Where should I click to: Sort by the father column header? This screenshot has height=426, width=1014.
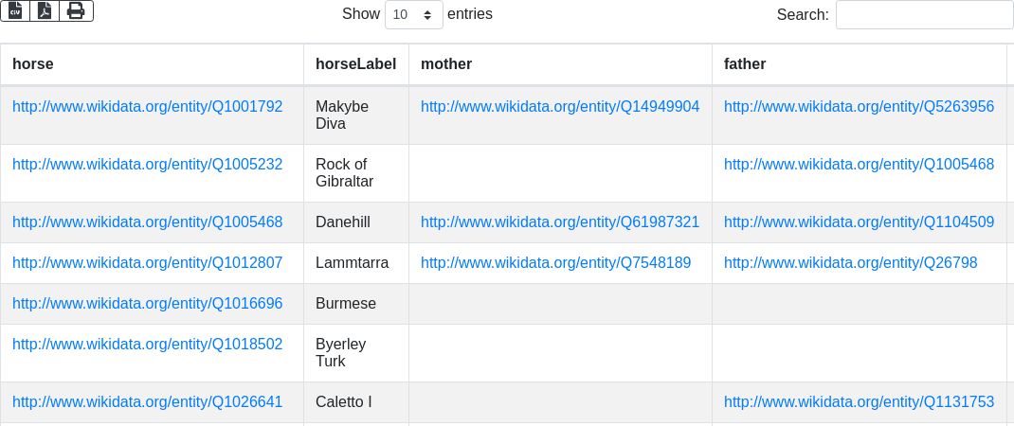745,64
